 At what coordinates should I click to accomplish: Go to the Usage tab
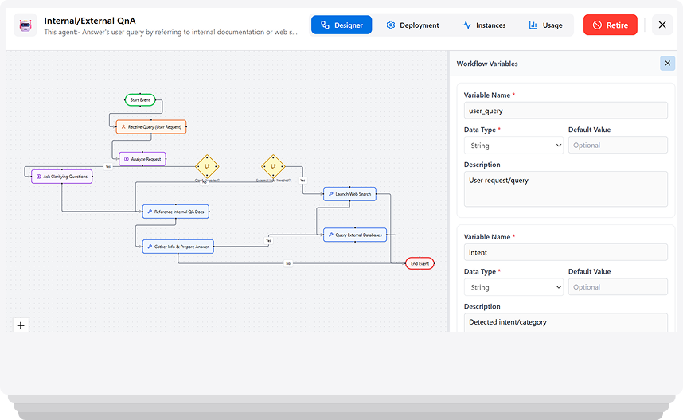click(545, 25)
